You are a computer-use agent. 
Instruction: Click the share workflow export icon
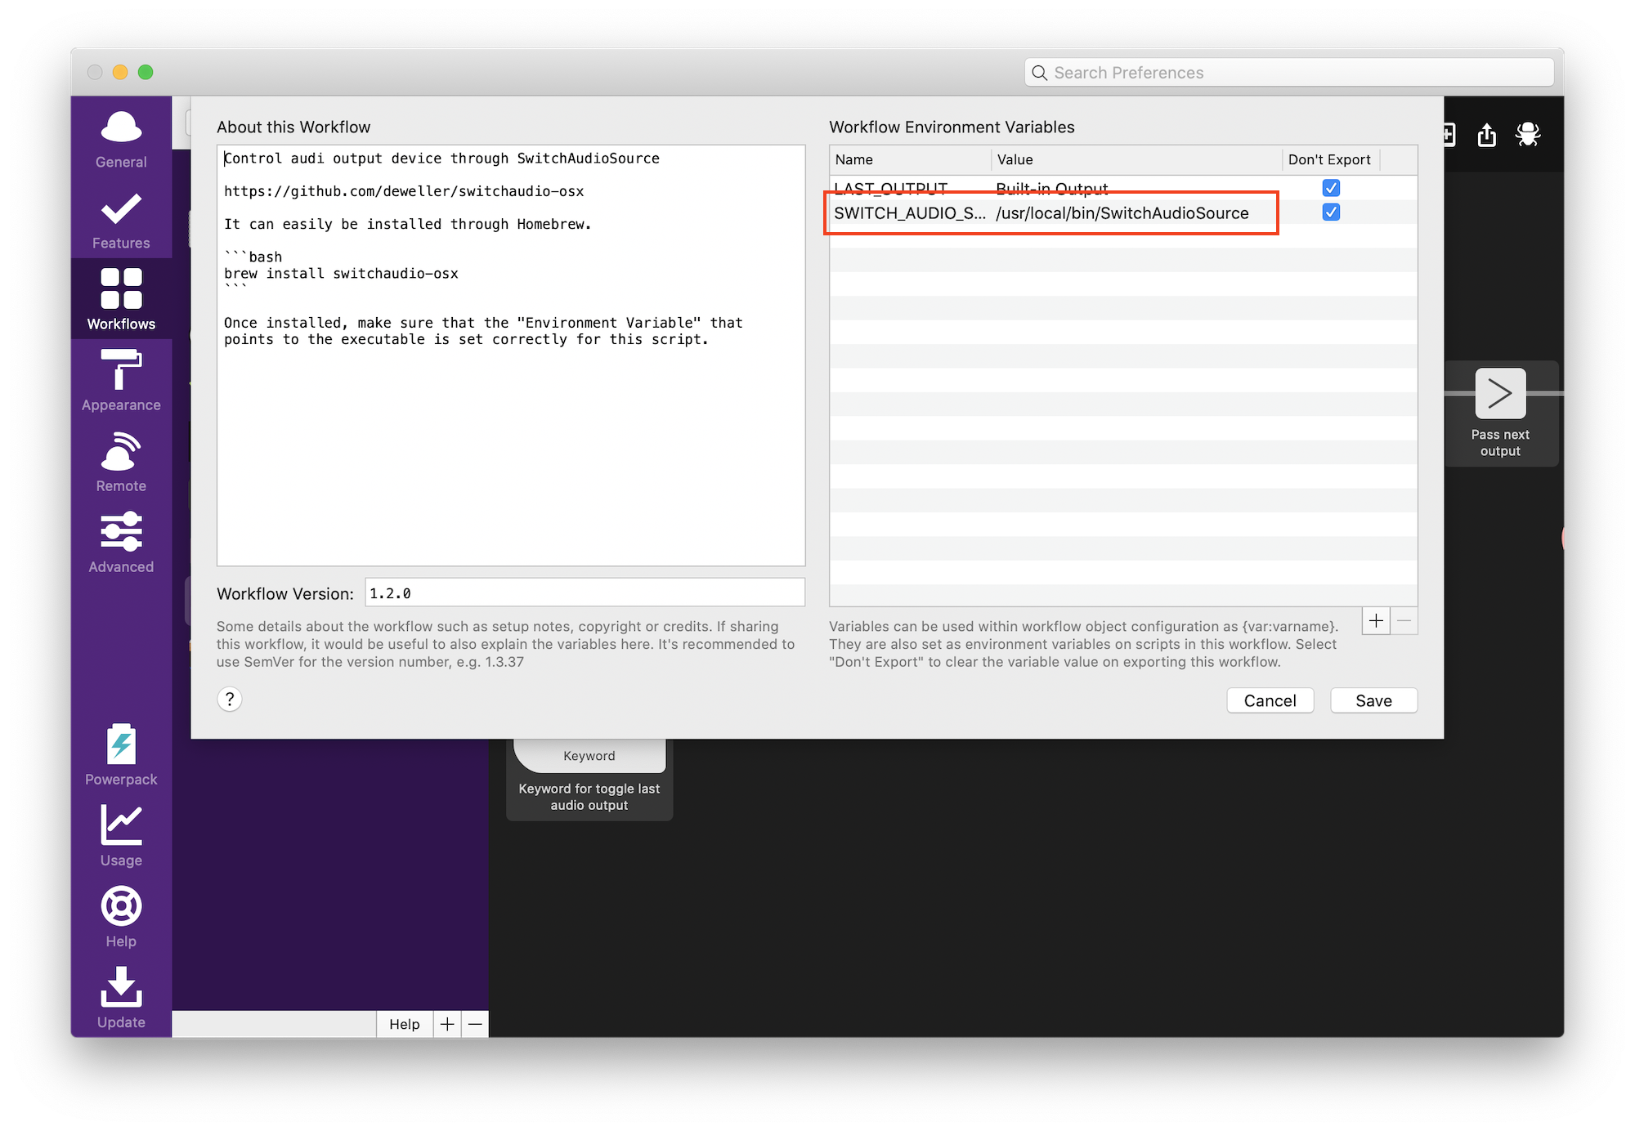1486,135
